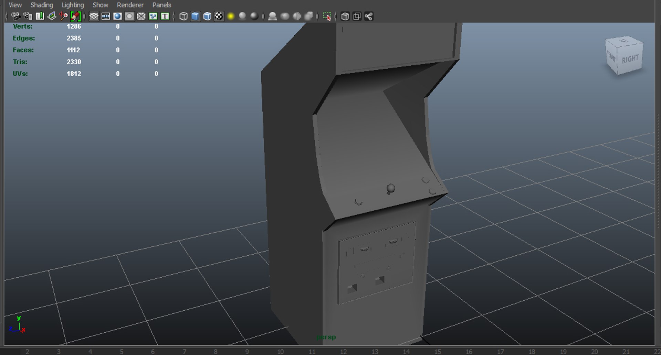Click the Edges value 2385
Screen dimensions: 661x355
[74, 38]
